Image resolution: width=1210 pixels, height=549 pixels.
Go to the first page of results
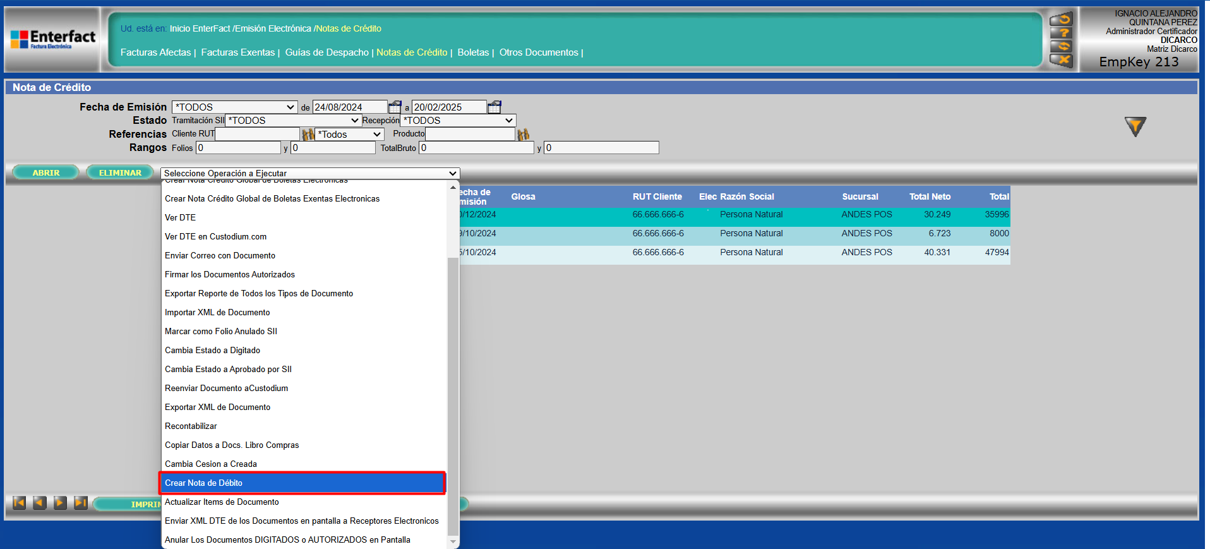coord(20,503)
